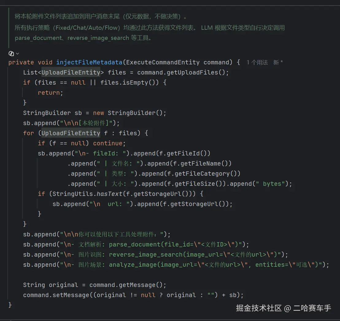Image resolution: width=340 pixels, height=321 pixels.
Task: Click the "\n\n[本轮附件]" string literal
Action: tap(86, 123)
